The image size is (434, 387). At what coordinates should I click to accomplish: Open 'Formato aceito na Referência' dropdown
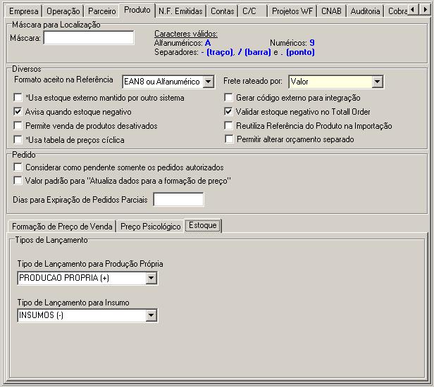pos(208,82)
